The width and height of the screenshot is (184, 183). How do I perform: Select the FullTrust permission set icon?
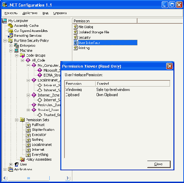pos(28,125)
